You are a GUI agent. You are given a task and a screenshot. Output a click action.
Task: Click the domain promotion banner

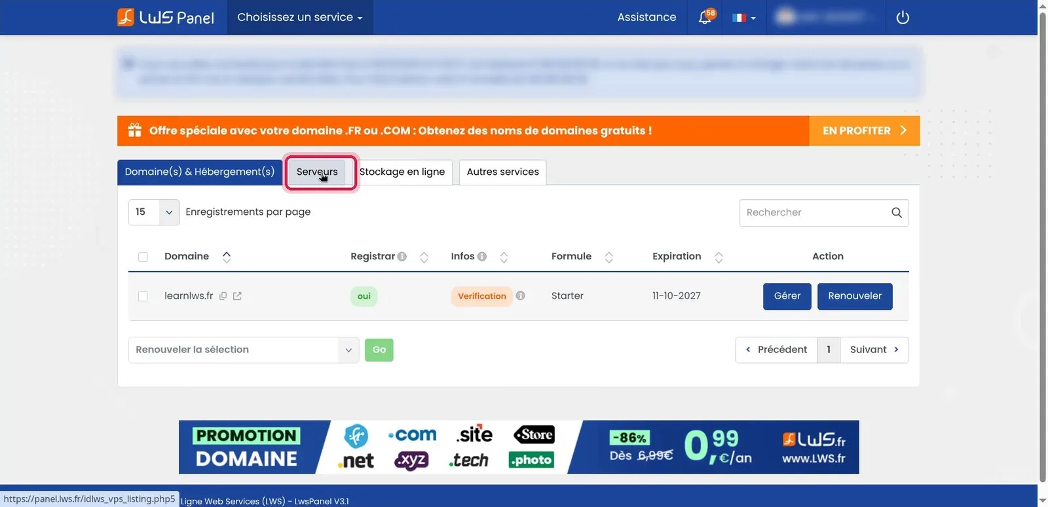pos(519,447)
